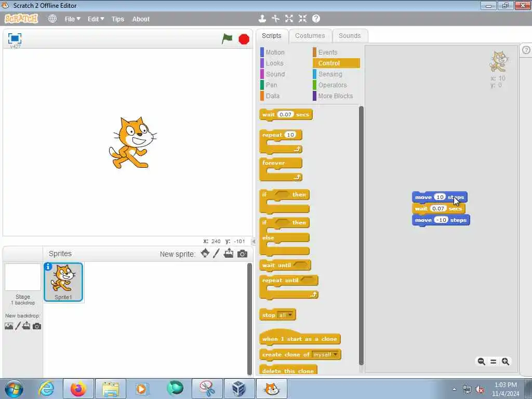Open the Edit menu

coord(96,19)
